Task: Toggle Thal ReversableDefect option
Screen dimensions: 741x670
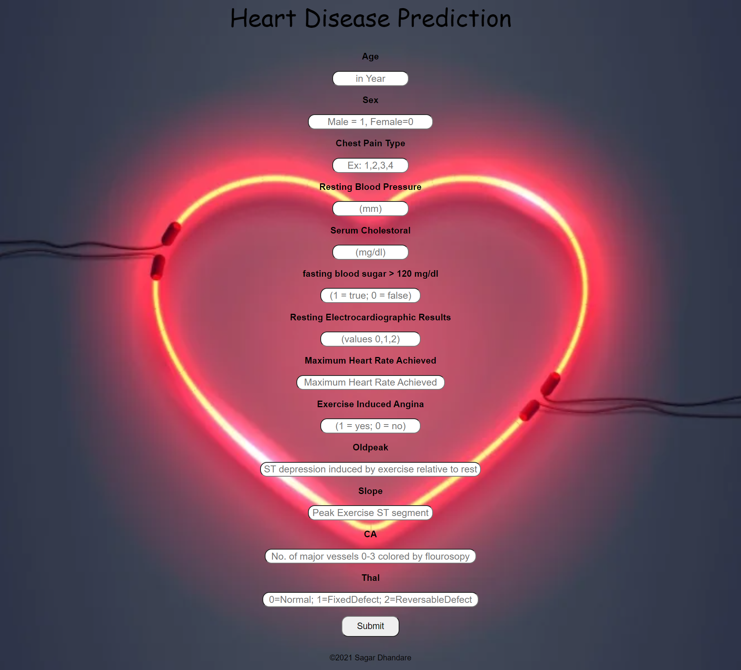Action: coord(370,599)
